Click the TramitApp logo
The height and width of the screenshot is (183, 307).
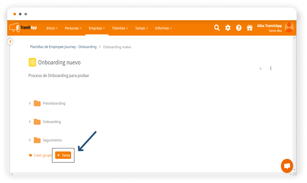(x=23, y=28)
